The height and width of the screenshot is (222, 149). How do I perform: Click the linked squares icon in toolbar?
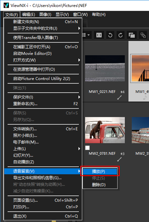tap(143, 35)
